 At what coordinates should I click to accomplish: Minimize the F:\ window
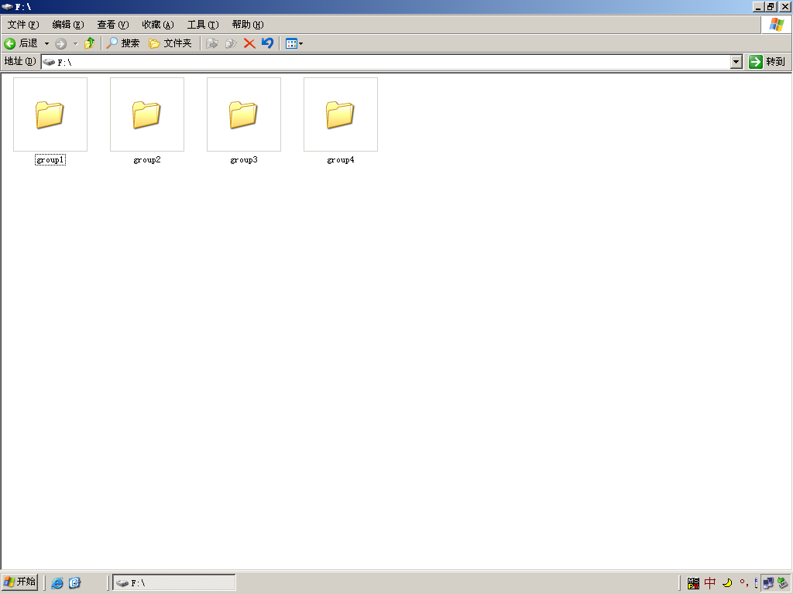click(x=757, y=6)
